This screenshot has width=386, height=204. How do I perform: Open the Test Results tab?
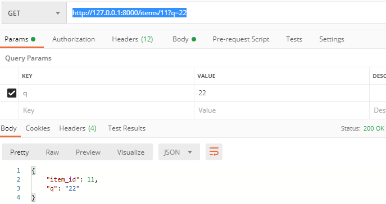pyautogui.click(x=126, y=128)
